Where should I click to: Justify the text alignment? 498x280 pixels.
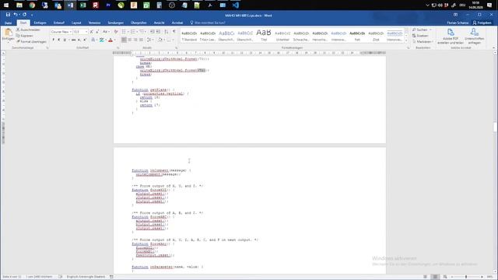(141, 40)
